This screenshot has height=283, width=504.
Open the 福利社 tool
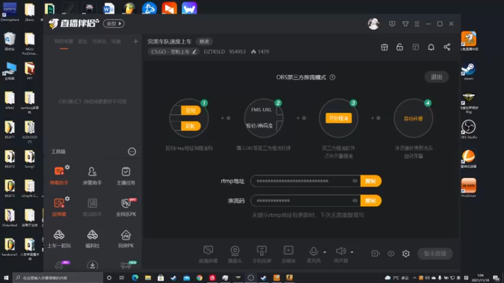[92, 239]
